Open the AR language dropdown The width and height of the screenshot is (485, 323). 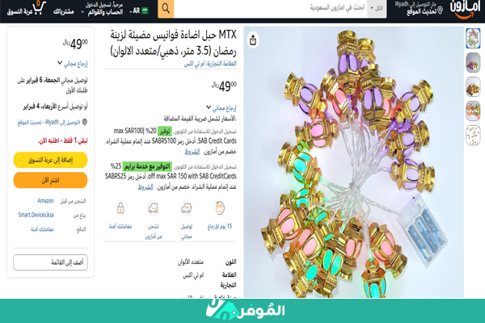point(139,10)
